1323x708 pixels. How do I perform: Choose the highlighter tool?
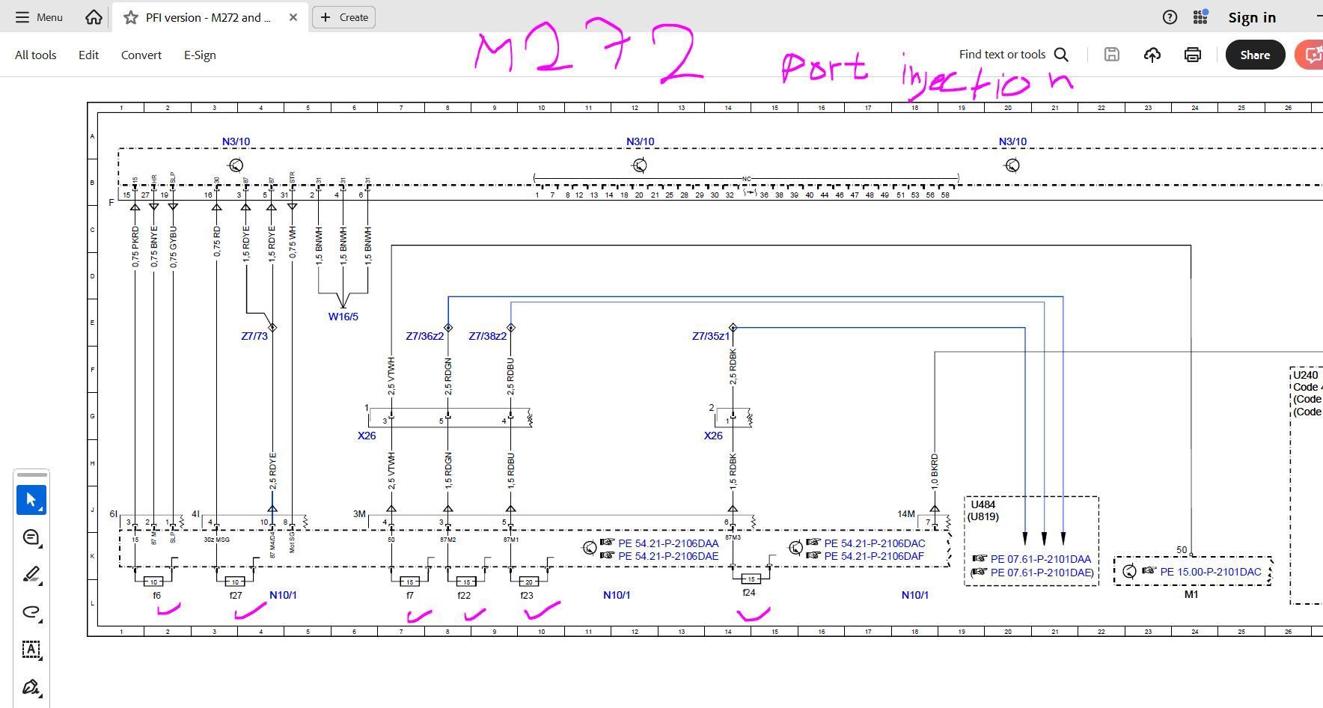pos(31,575)
